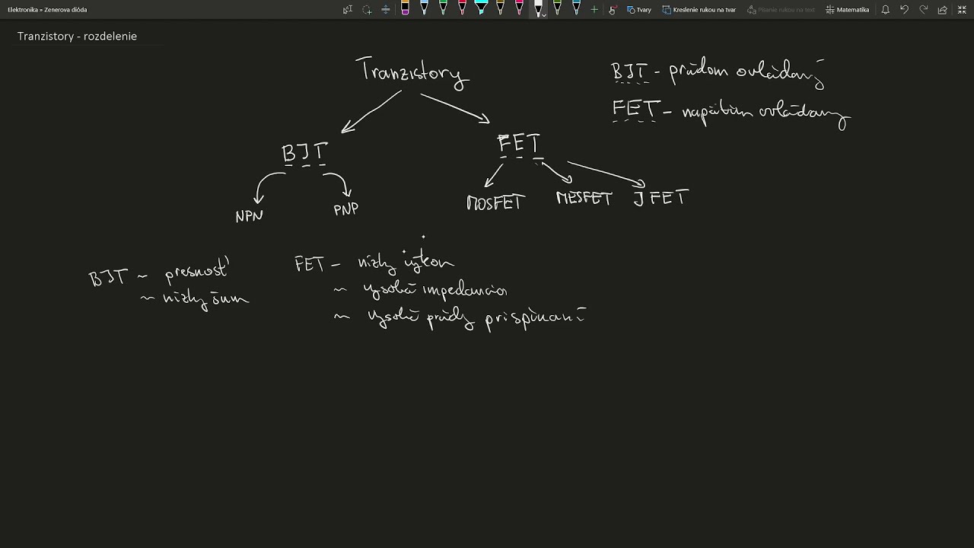Choose the pink pen
The width and height of the screenshot is (974, 548).
tap(519, 9)
